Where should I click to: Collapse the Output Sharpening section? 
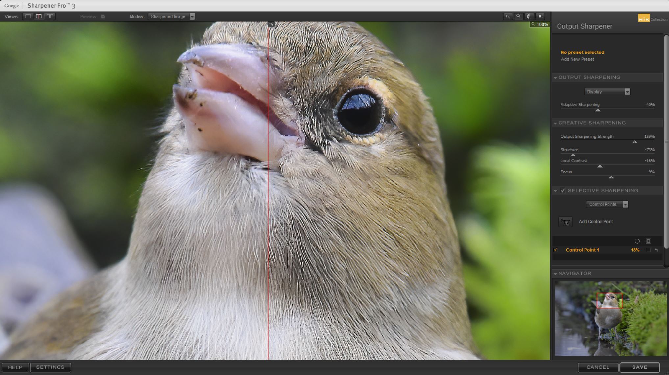[x=555, y=78]
